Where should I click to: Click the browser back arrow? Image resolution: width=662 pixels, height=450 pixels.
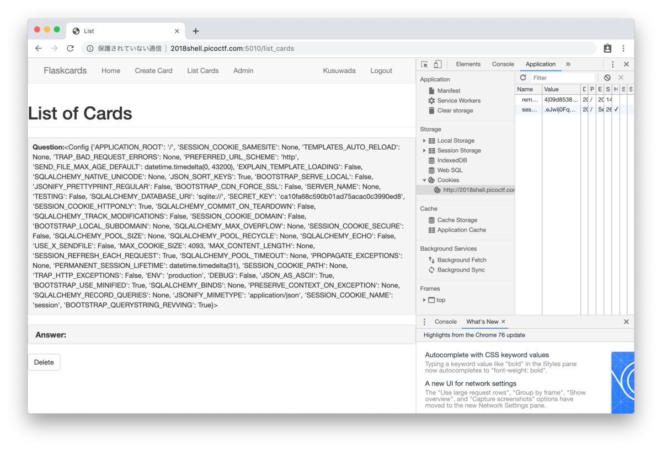click(38, 48)
